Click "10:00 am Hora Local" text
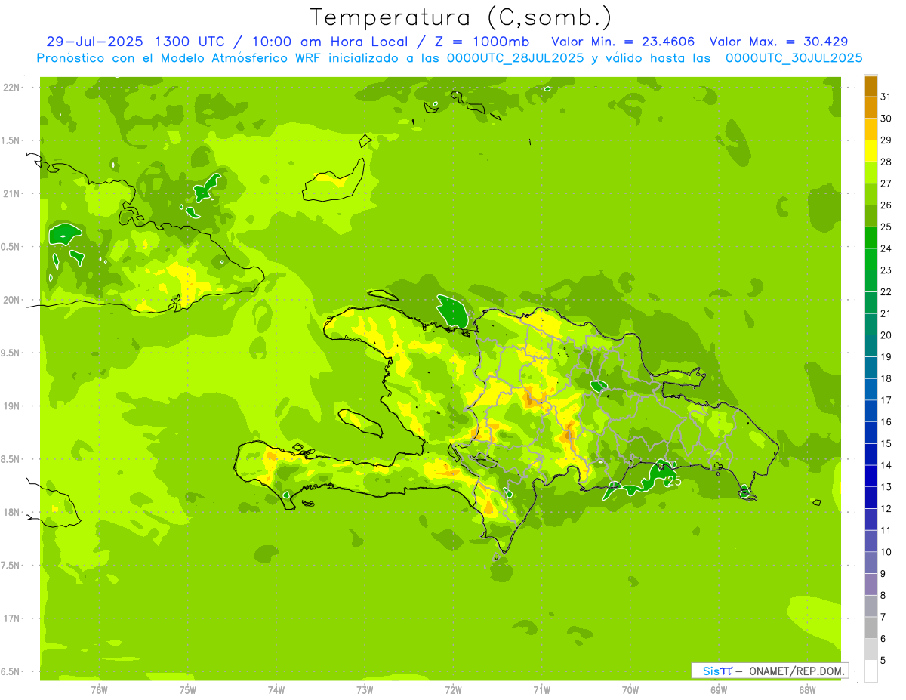 point(331,42)
